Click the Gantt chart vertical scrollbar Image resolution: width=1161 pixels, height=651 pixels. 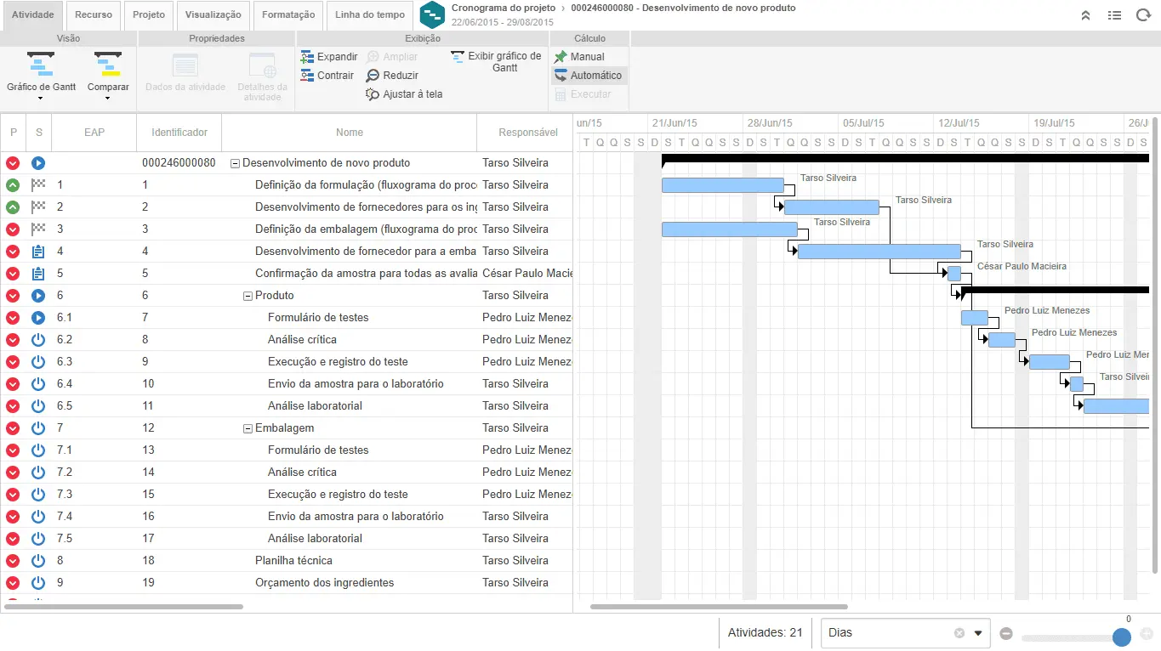pos(1155,344)
